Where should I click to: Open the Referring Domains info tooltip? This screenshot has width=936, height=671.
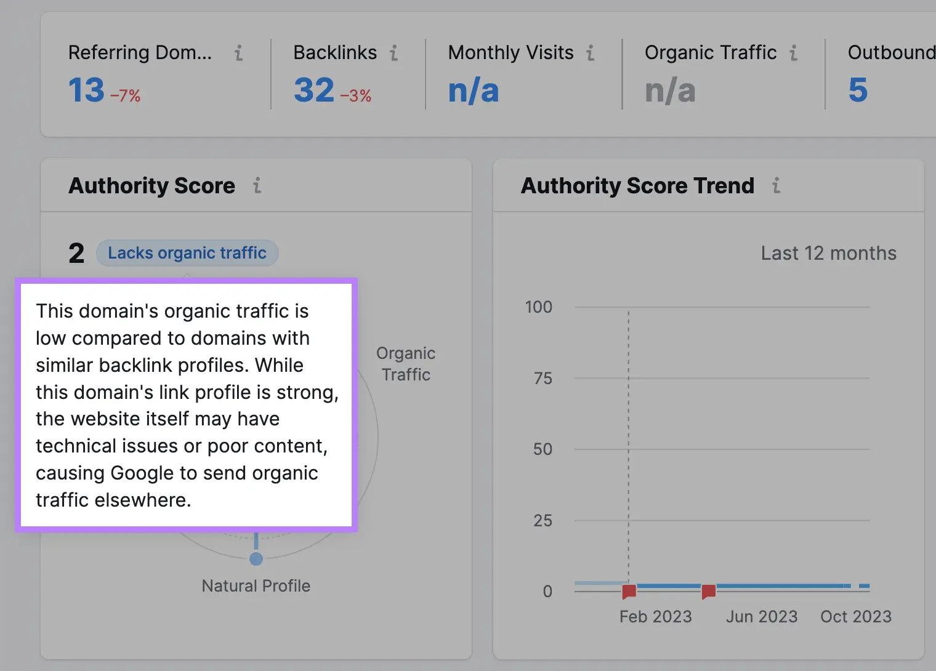[x=240, y=54]
